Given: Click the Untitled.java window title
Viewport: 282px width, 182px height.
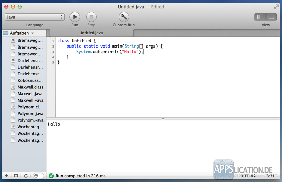Looking at the screenshot, I should [131, 7].
